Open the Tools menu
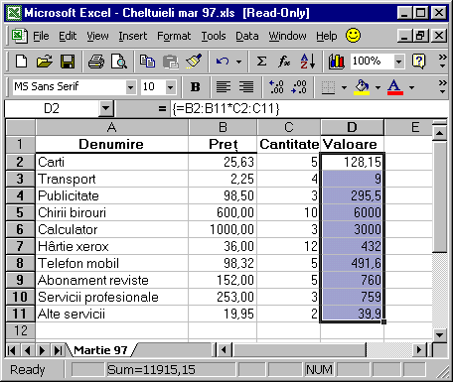Image resolution: width=453 pixels, height=382 pixels. click(214, 36)
